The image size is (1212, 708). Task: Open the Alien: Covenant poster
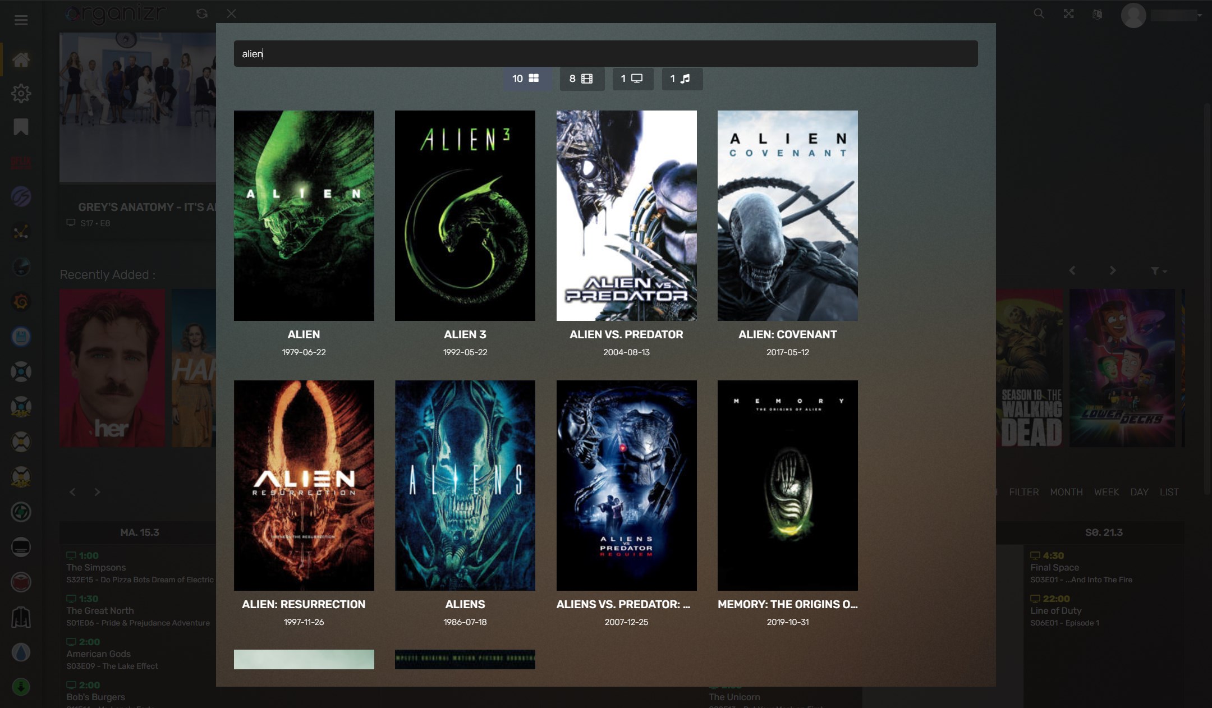pos(787,215)
